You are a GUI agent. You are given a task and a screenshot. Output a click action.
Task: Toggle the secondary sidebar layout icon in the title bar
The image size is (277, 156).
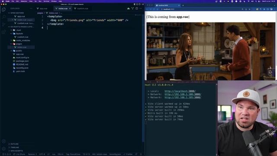click(x=139, y=4)
